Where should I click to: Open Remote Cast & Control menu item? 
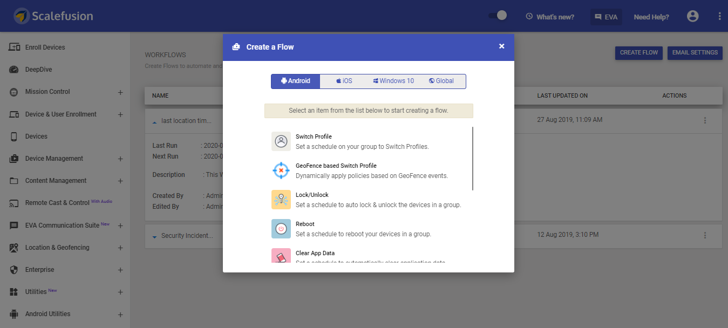pyautogui.click(x=57, y=203)
